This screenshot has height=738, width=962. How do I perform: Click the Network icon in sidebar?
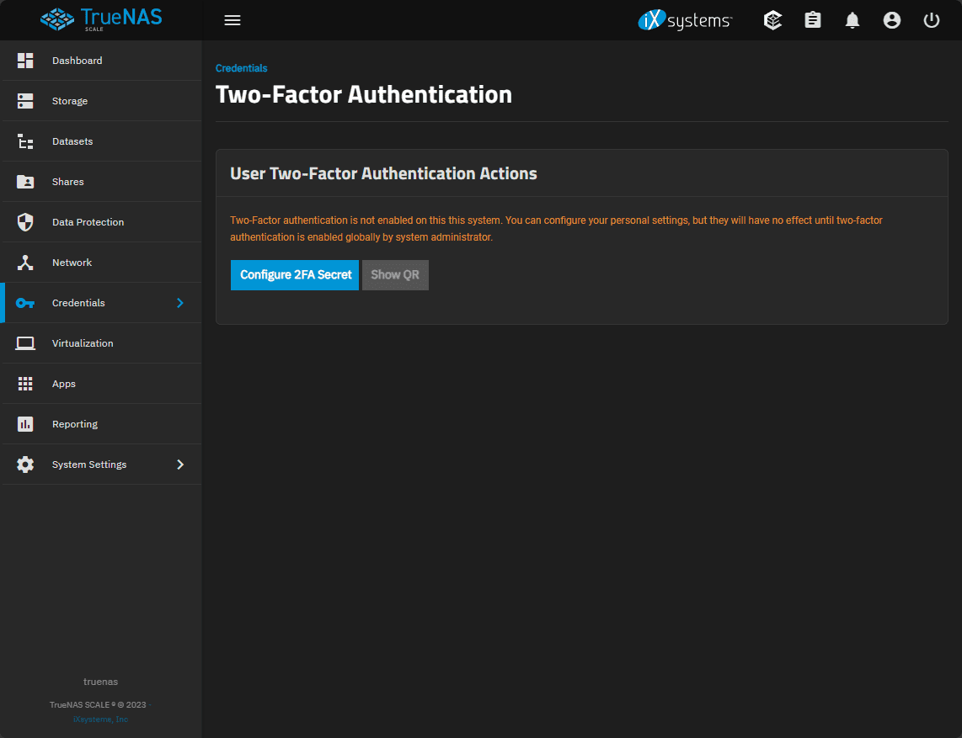tap(25, 263)
